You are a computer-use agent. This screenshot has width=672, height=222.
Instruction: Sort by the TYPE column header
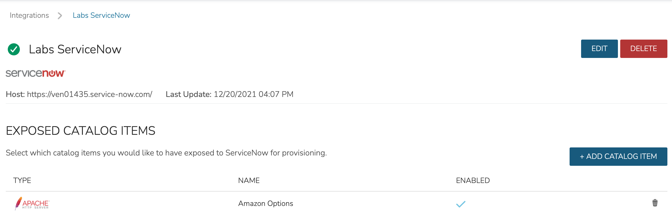pos(22,180)
